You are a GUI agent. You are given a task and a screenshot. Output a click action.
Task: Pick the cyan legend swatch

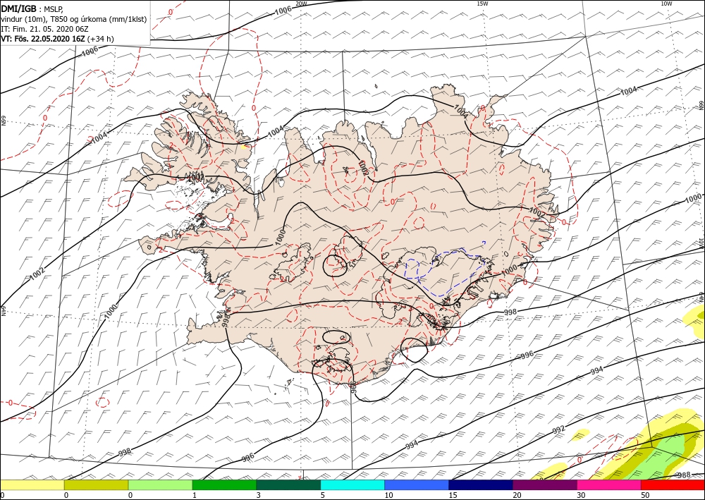[352, 484]
